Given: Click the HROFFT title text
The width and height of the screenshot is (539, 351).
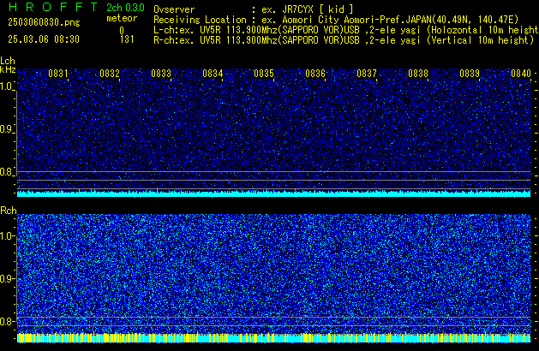Looking at the screenshot, I should pos(53,7).
